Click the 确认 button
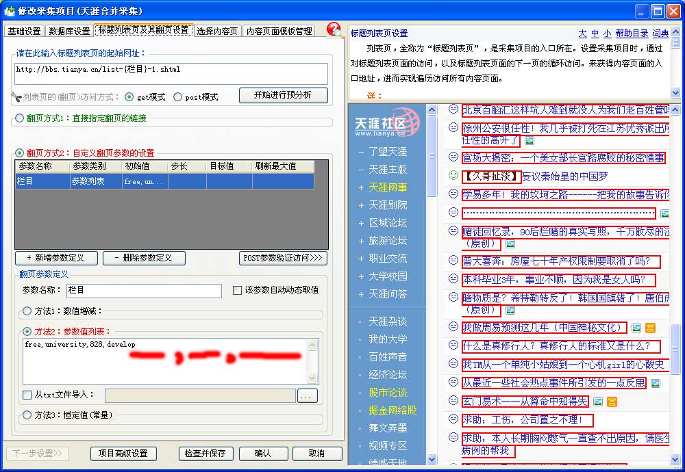This screenshot has width=685, height=472. click(x=263, y=454)
